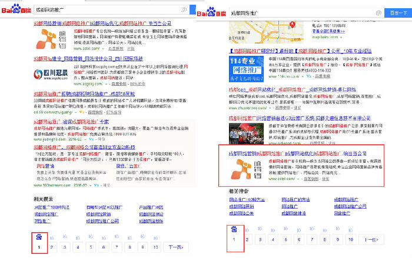Screen dimensions: 412x258
Task: Open the 网络营销 sublink
Action: [45, 166]
